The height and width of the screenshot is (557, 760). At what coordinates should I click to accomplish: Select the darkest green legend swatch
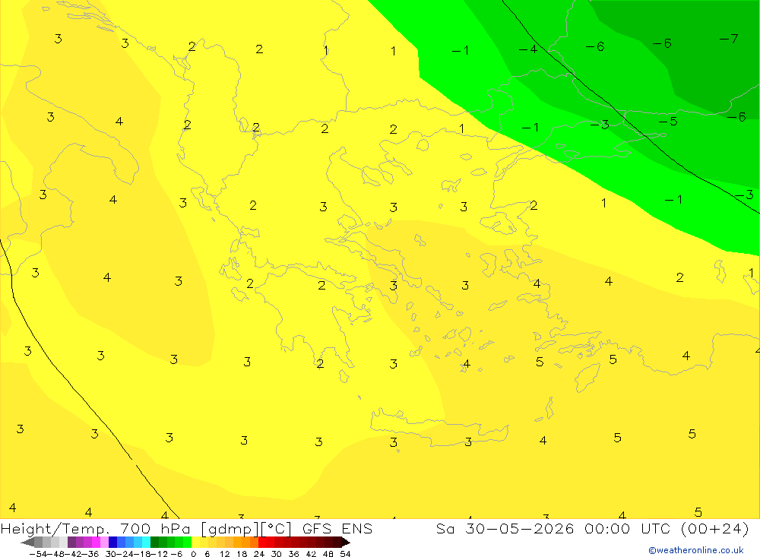[x=154, y=542]
